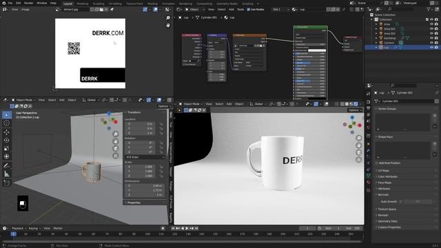This screenshot has width=441, height=248.
Task: Select the Transform tool in left viewport
Action: (7, 156)
